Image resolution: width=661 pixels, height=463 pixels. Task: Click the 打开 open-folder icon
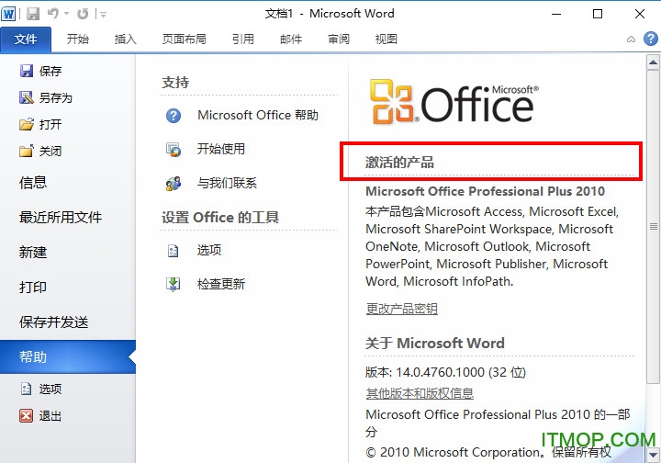26,124
